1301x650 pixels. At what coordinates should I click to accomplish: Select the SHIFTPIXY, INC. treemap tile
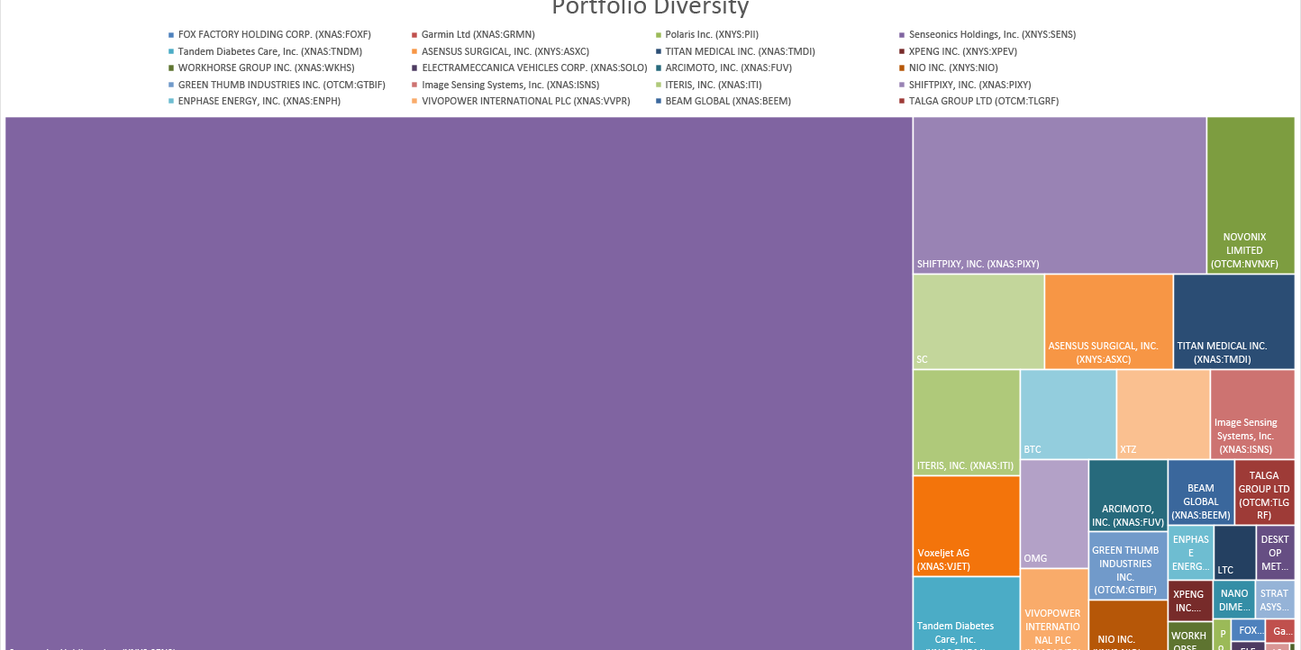coord(1059,194)
